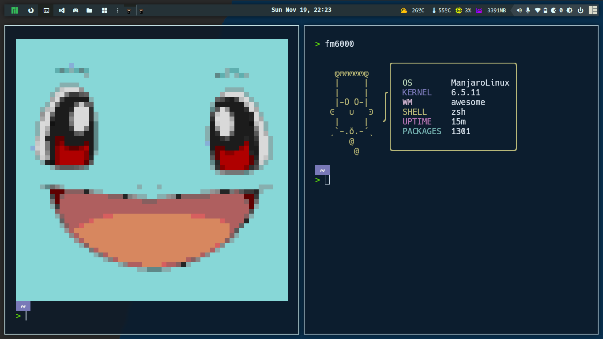This screenshot has height=339, width=603.
Task: Select the active terminal tag in taskbar
Action: click(x=46, y=10)
